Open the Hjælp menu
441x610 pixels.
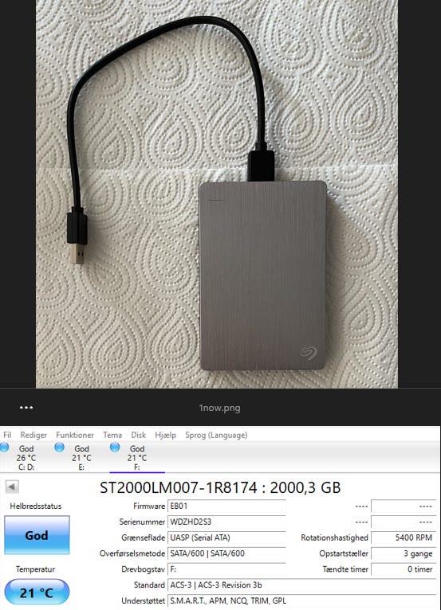(166, 435)
